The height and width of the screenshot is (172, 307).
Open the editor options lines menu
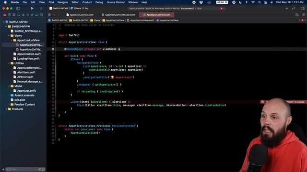click(297, 15)
